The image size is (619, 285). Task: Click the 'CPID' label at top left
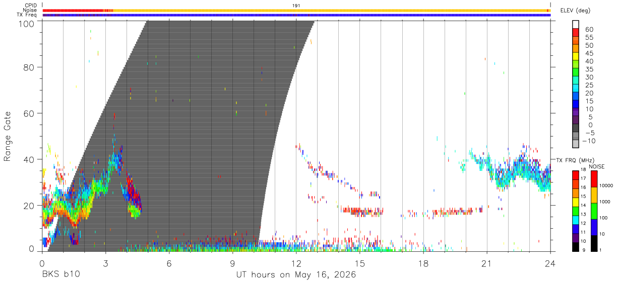click(x=31, y=5)
